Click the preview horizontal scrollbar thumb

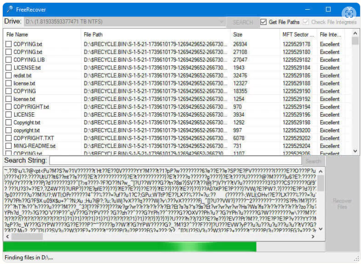point(27,237)
